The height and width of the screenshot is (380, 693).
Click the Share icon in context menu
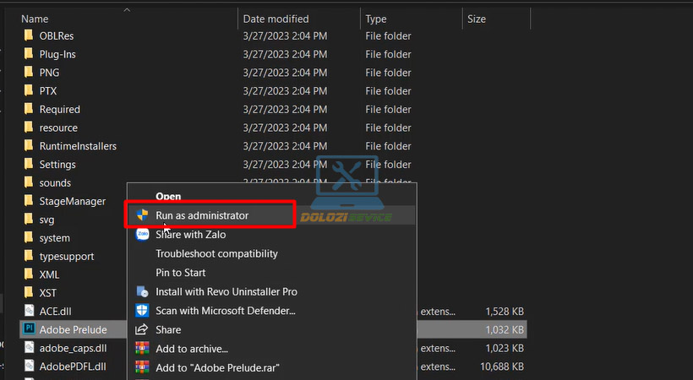click(x=141, y=329)
